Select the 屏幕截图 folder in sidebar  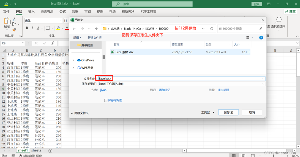[85, 45]
